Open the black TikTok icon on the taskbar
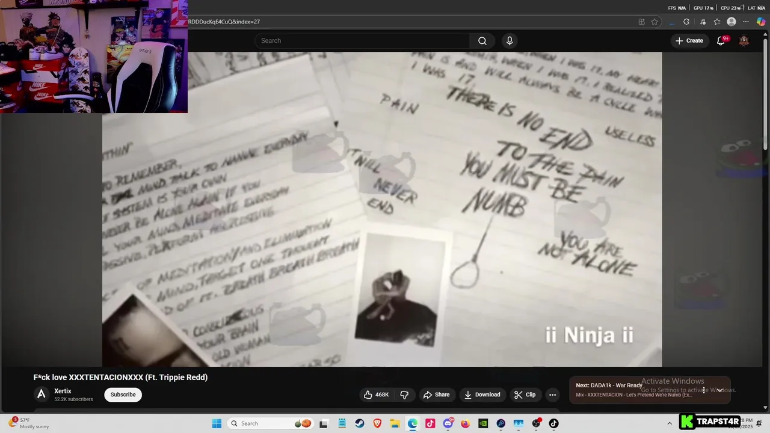770x433 pixels. (553, 423)
